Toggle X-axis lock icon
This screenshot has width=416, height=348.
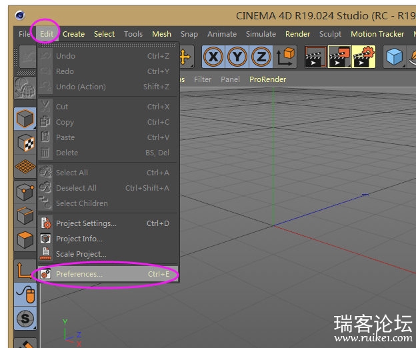click(213, 57)
